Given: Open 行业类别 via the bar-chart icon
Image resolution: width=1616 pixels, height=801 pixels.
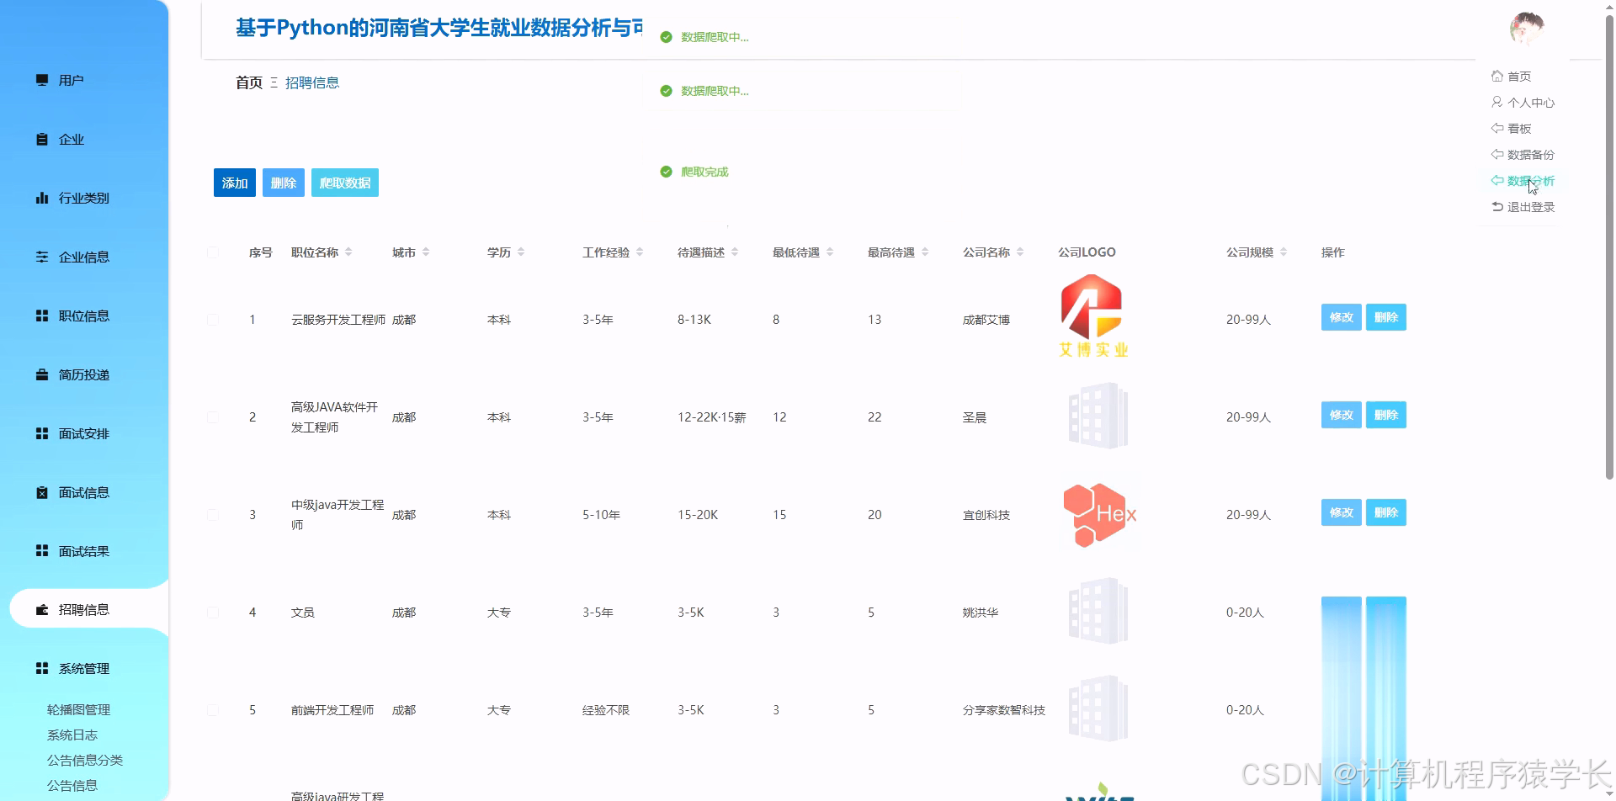Looking at the screenshot, I should coord(44,198).
